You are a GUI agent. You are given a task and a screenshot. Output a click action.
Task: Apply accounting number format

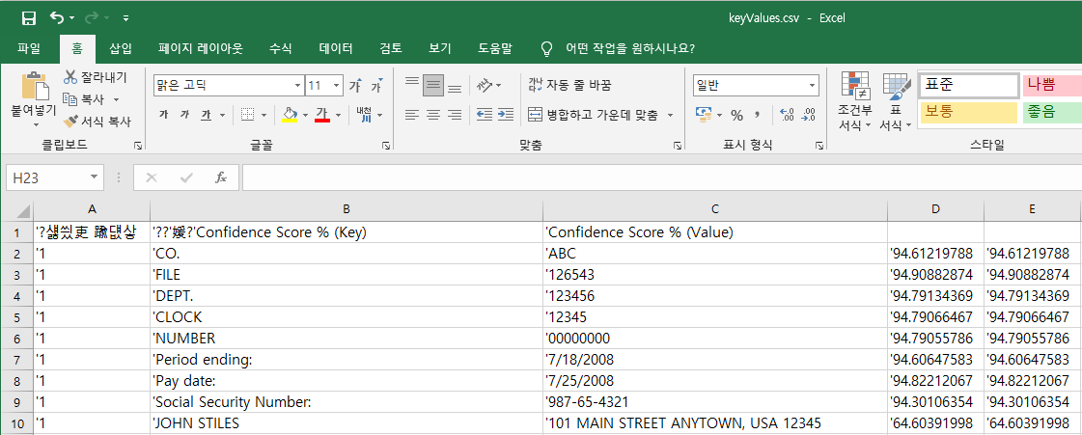[704, 115]
